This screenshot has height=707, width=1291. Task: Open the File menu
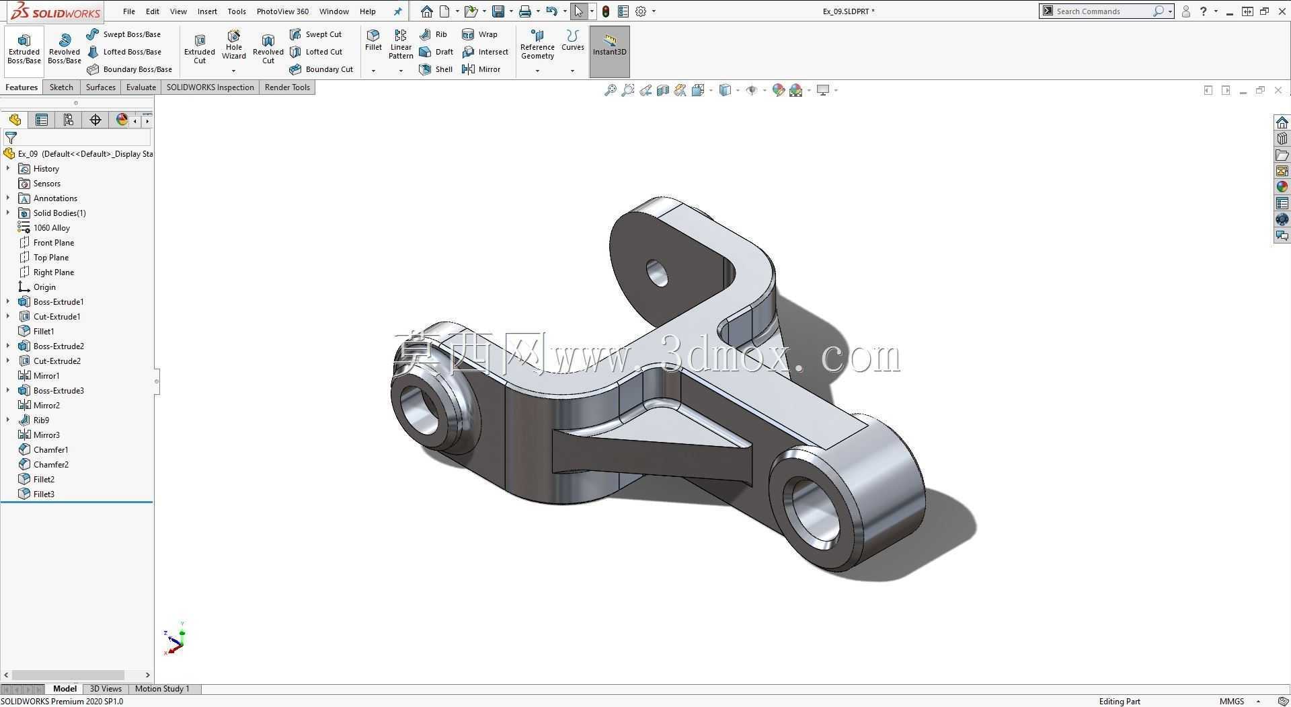pos(129,11)
